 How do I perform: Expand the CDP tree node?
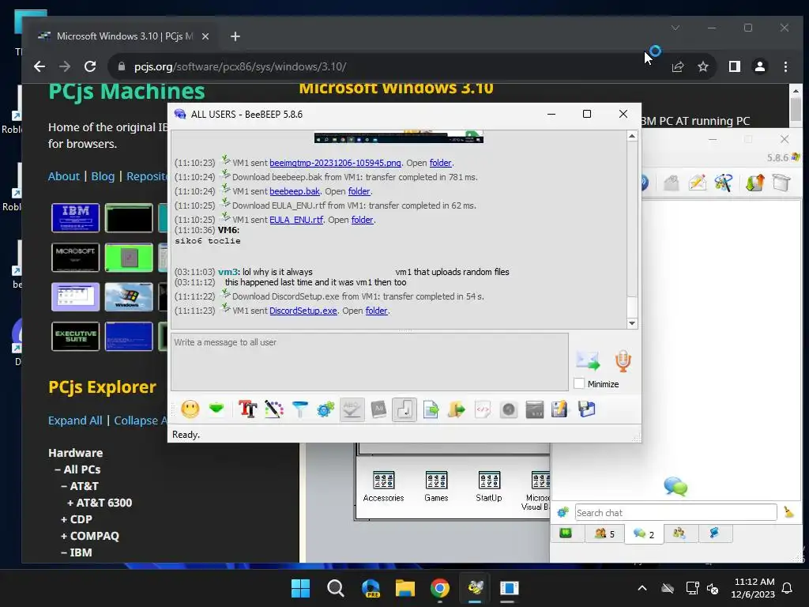pos(77,518)
